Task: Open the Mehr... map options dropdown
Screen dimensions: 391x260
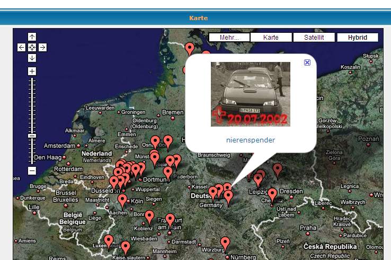Action: pos(228,38)
